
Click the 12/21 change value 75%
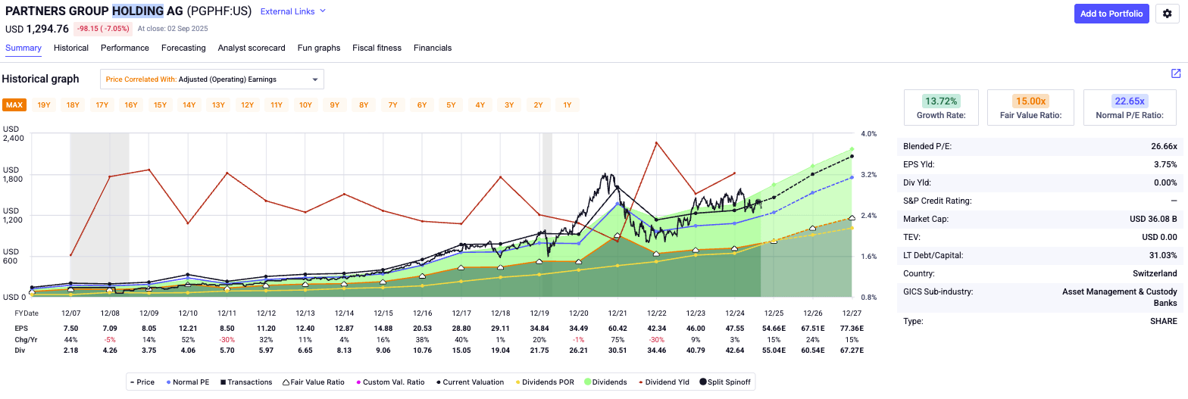pyautogui.click(x=617, y=339)
